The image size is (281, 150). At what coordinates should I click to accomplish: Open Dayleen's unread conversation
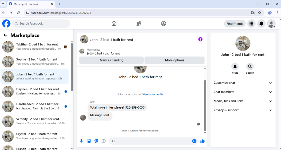pos(35,91)
